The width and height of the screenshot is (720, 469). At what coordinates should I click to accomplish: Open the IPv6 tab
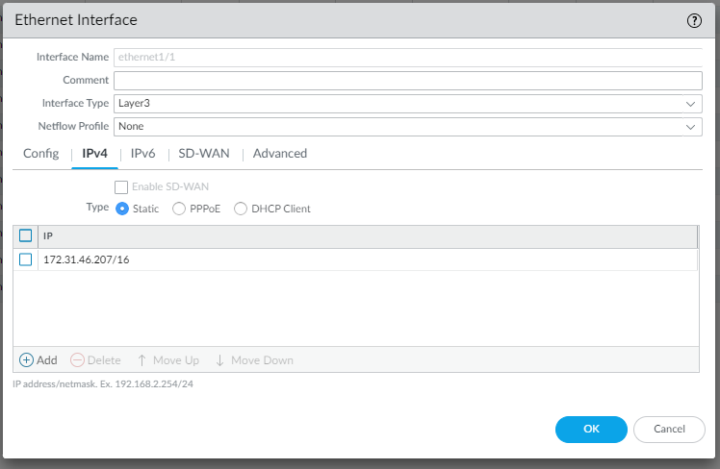point(142,154)
